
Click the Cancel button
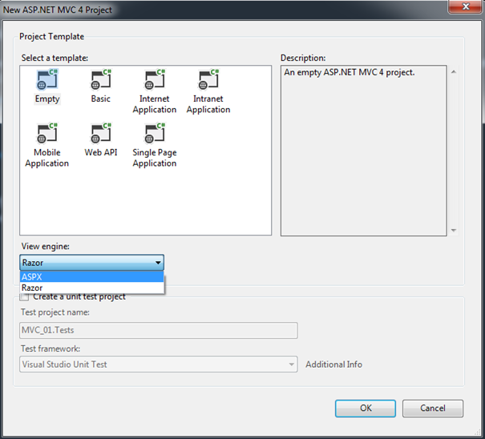(x=432, y=408)
